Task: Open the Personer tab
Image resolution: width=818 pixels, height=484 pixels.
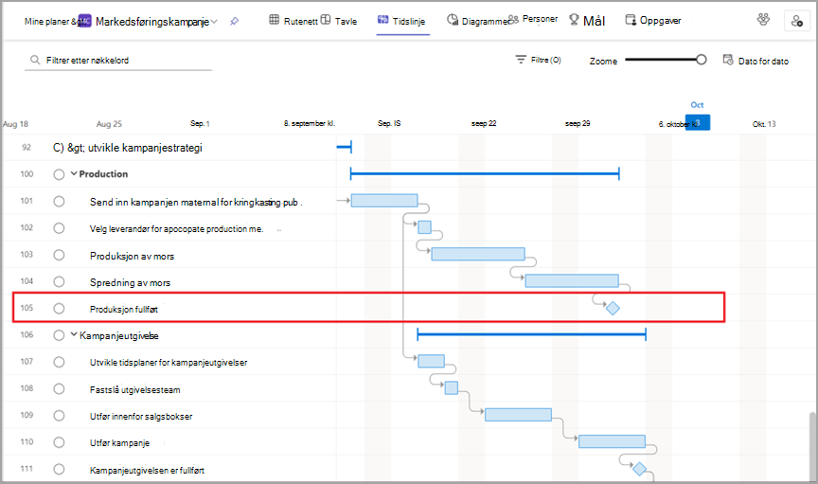Action: click(533, 19)
